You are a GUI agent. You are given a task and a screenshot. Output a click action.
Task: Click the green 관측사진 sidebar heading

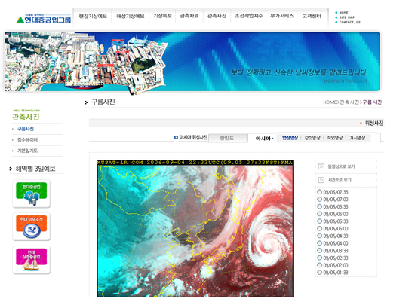(x=26, y=117)
